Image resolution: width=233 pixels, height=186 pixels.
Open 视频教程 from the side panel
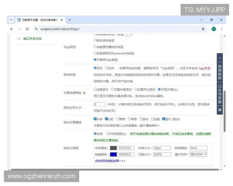tap(220, 72)
